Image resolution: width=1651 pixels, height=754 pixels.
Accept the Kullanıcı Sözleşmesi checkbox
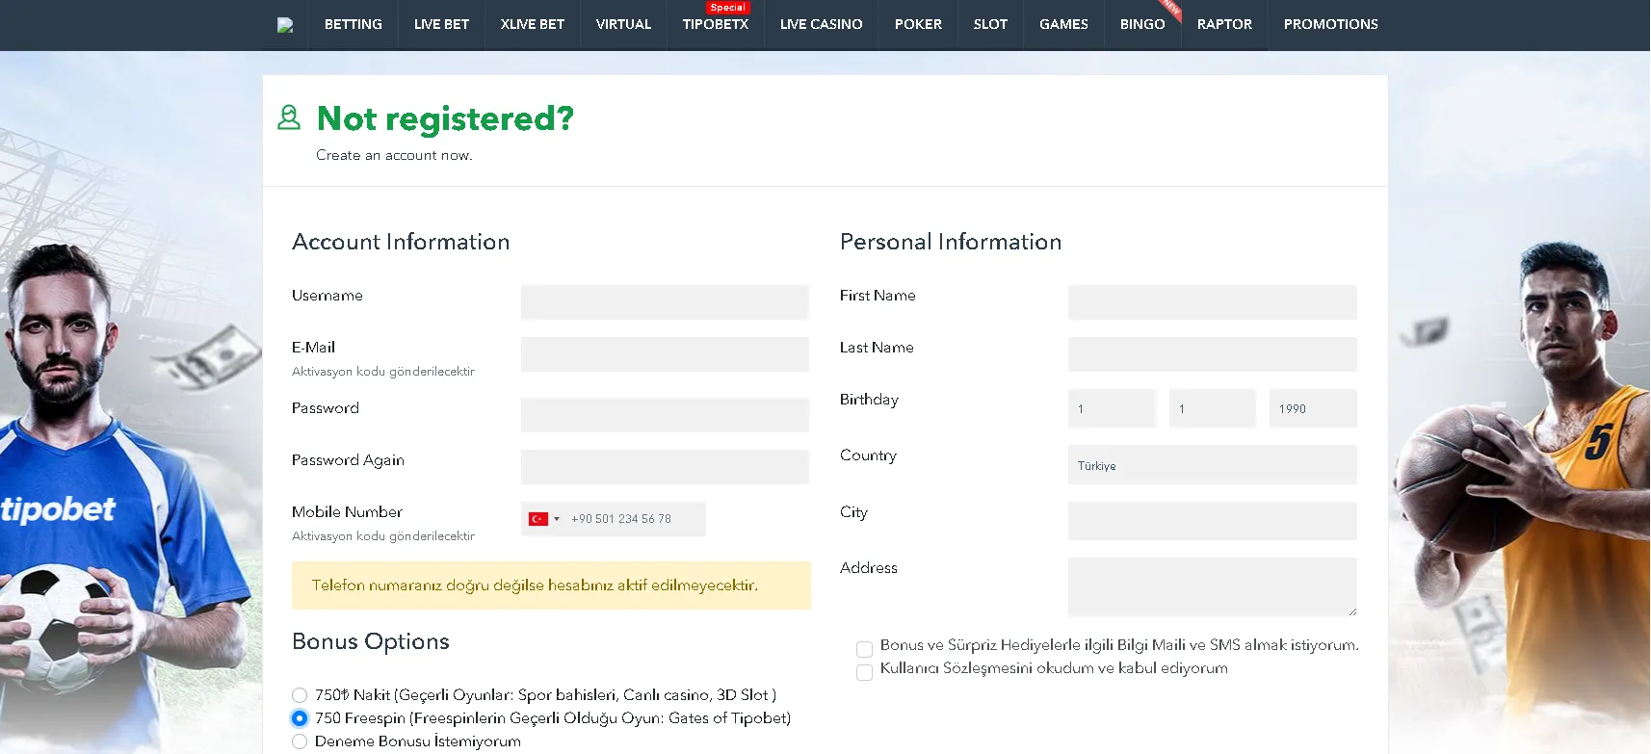click(x=865, y=672)
